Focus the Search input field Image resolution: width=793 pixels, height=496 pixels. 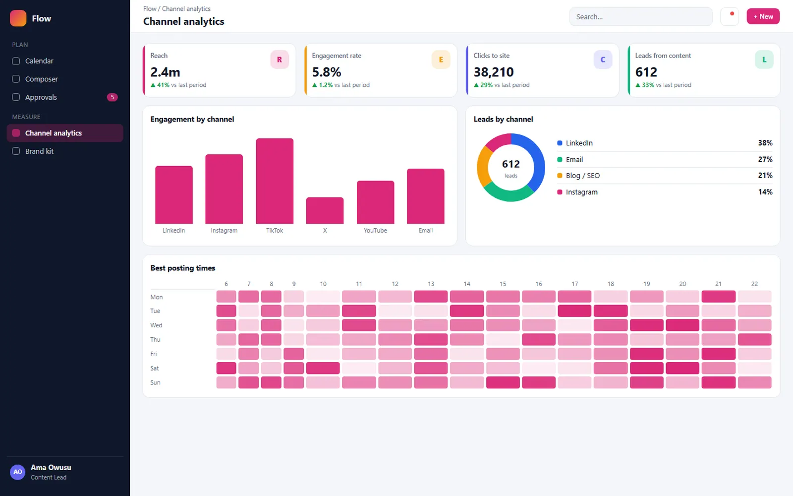tap(641, 16)
